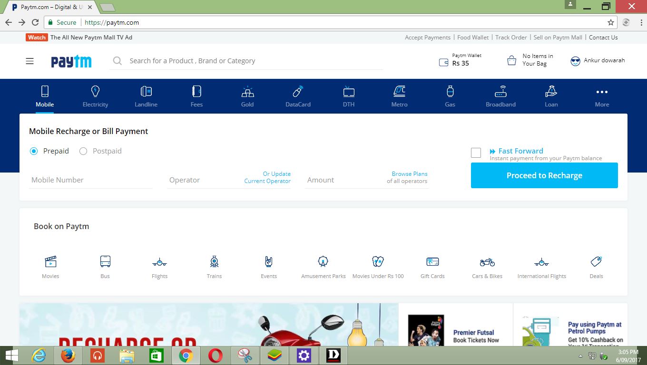Open the Windows Start button
647x365 pixels.
click(x=11, y=355)
